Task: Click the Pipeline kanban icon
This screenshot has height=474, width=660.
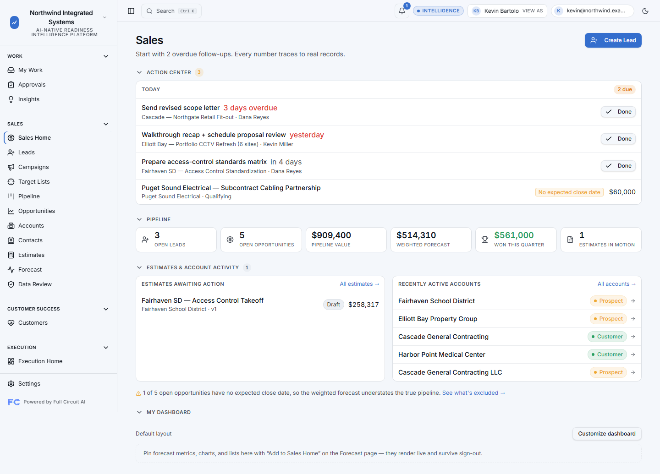Action: 11,196
